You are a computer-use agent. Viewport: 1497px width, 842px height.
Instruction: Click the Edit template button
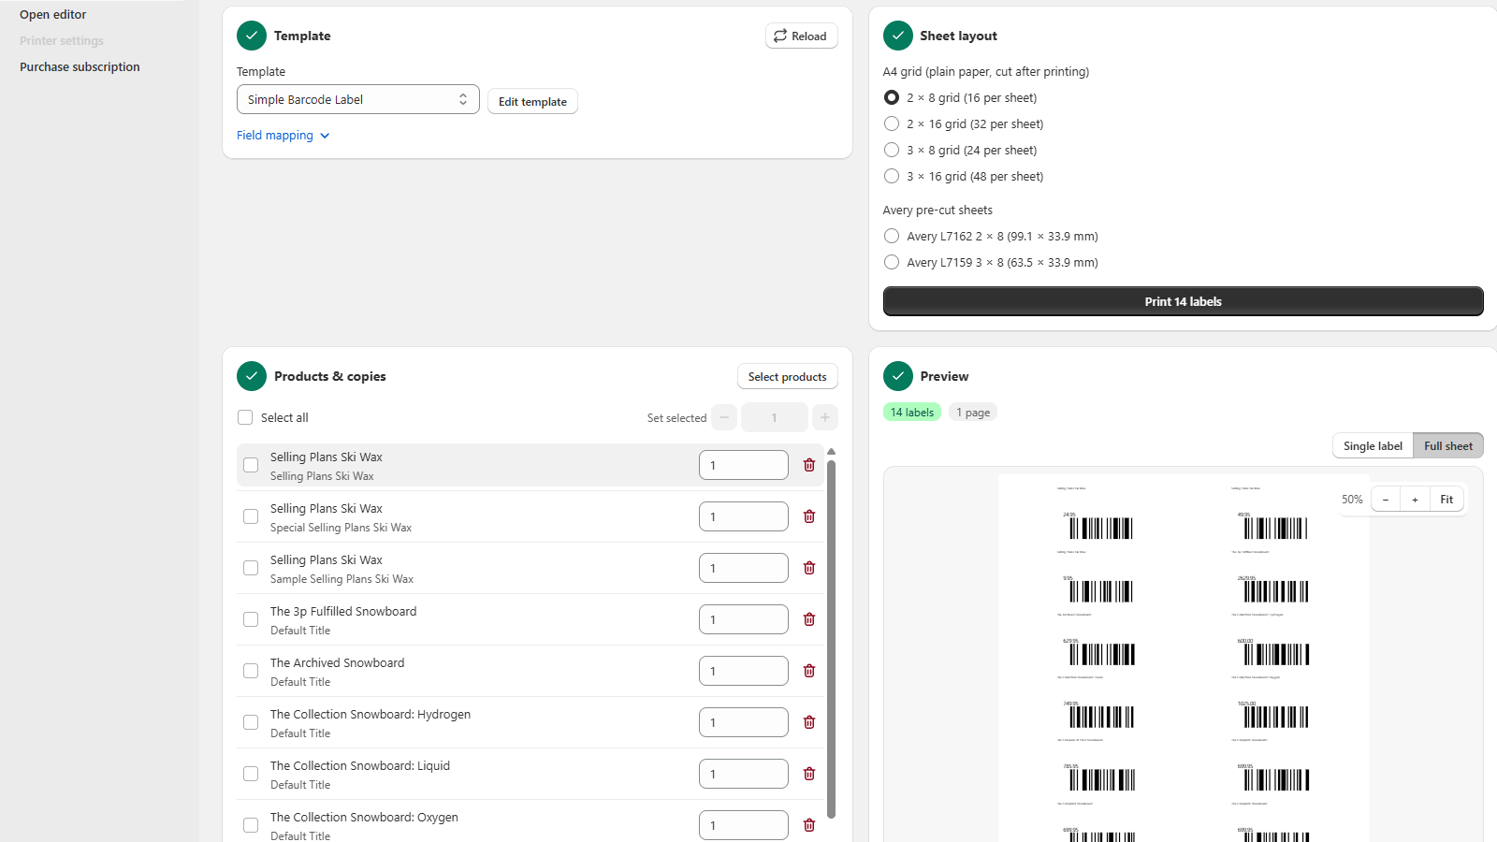click(x=532, y=101)
